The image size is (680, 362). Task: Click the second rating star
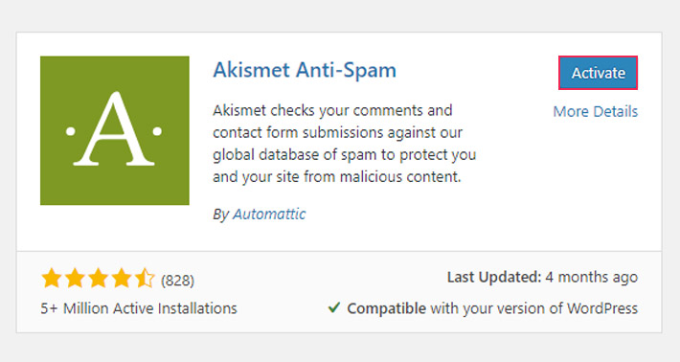coord(75,279)
